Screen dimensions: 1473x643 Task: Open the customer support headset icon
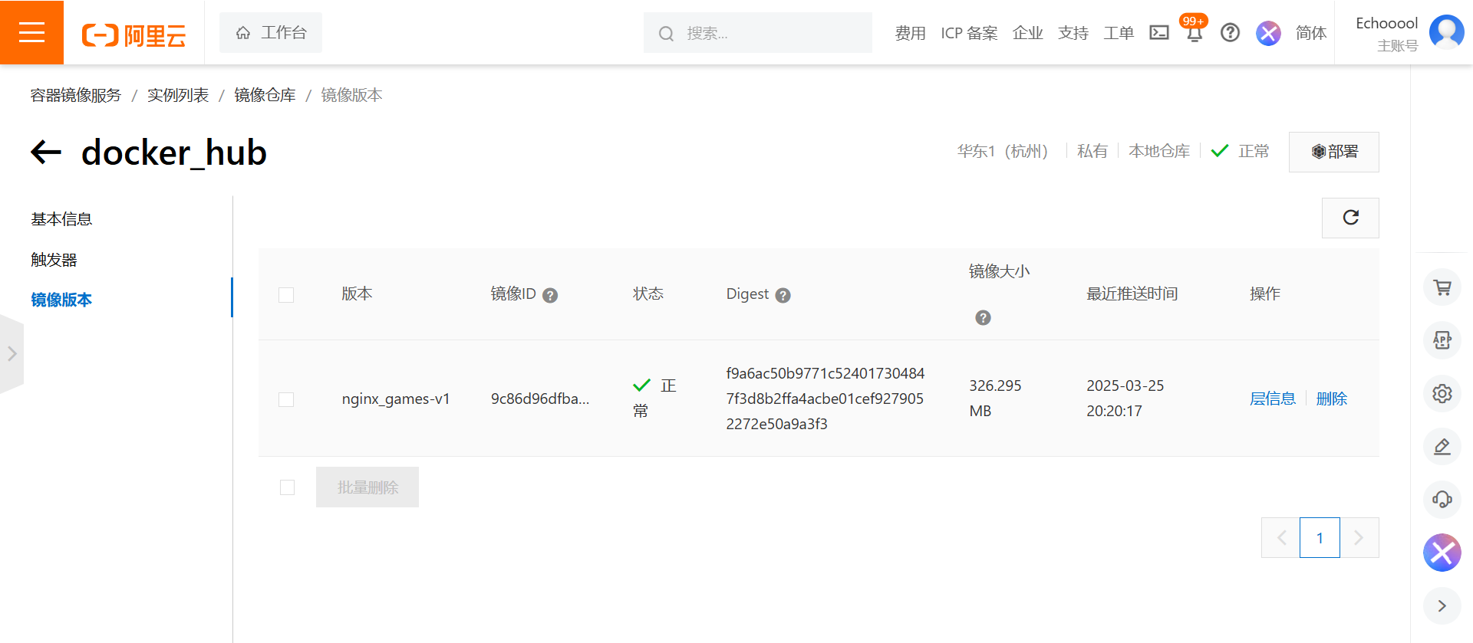click(x=1442, y=500)
